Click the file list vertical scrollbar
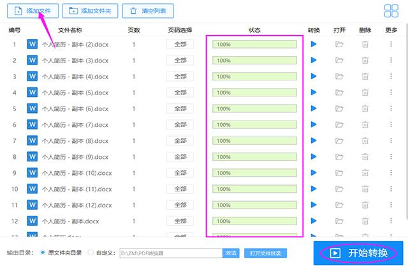This screenshot has width=408, height=268. pyautogui.click(x=407, y=123)
